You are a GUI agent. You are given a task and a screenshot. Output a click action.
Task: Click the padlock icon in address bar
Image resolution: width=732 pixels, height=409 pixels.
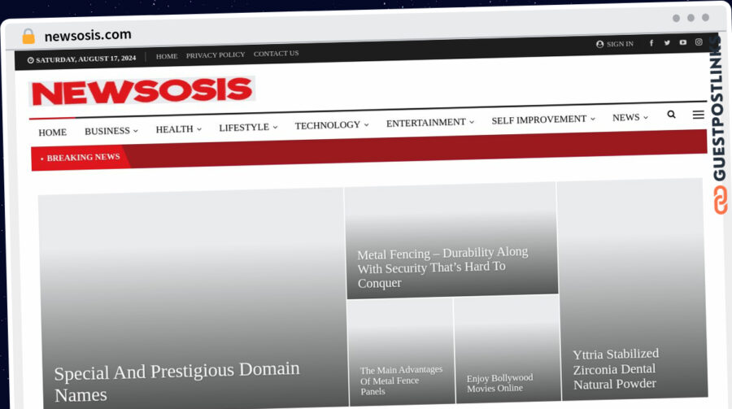tap(28, 36)
